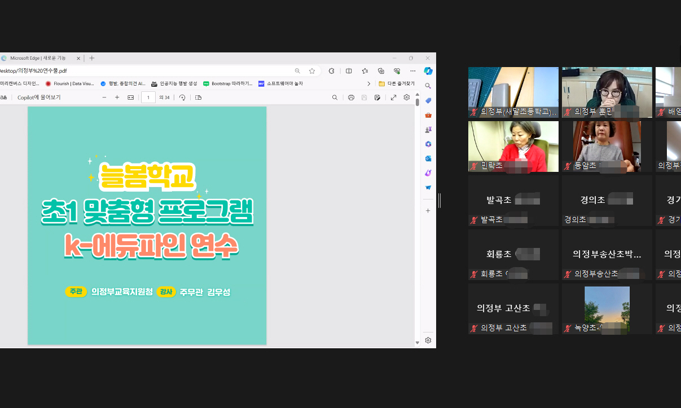Image resolution: width=681 pixels, height=408 pixels.
Task: Open the 인공지능 행발 생성 bookmark
Action: click(174, 83)
